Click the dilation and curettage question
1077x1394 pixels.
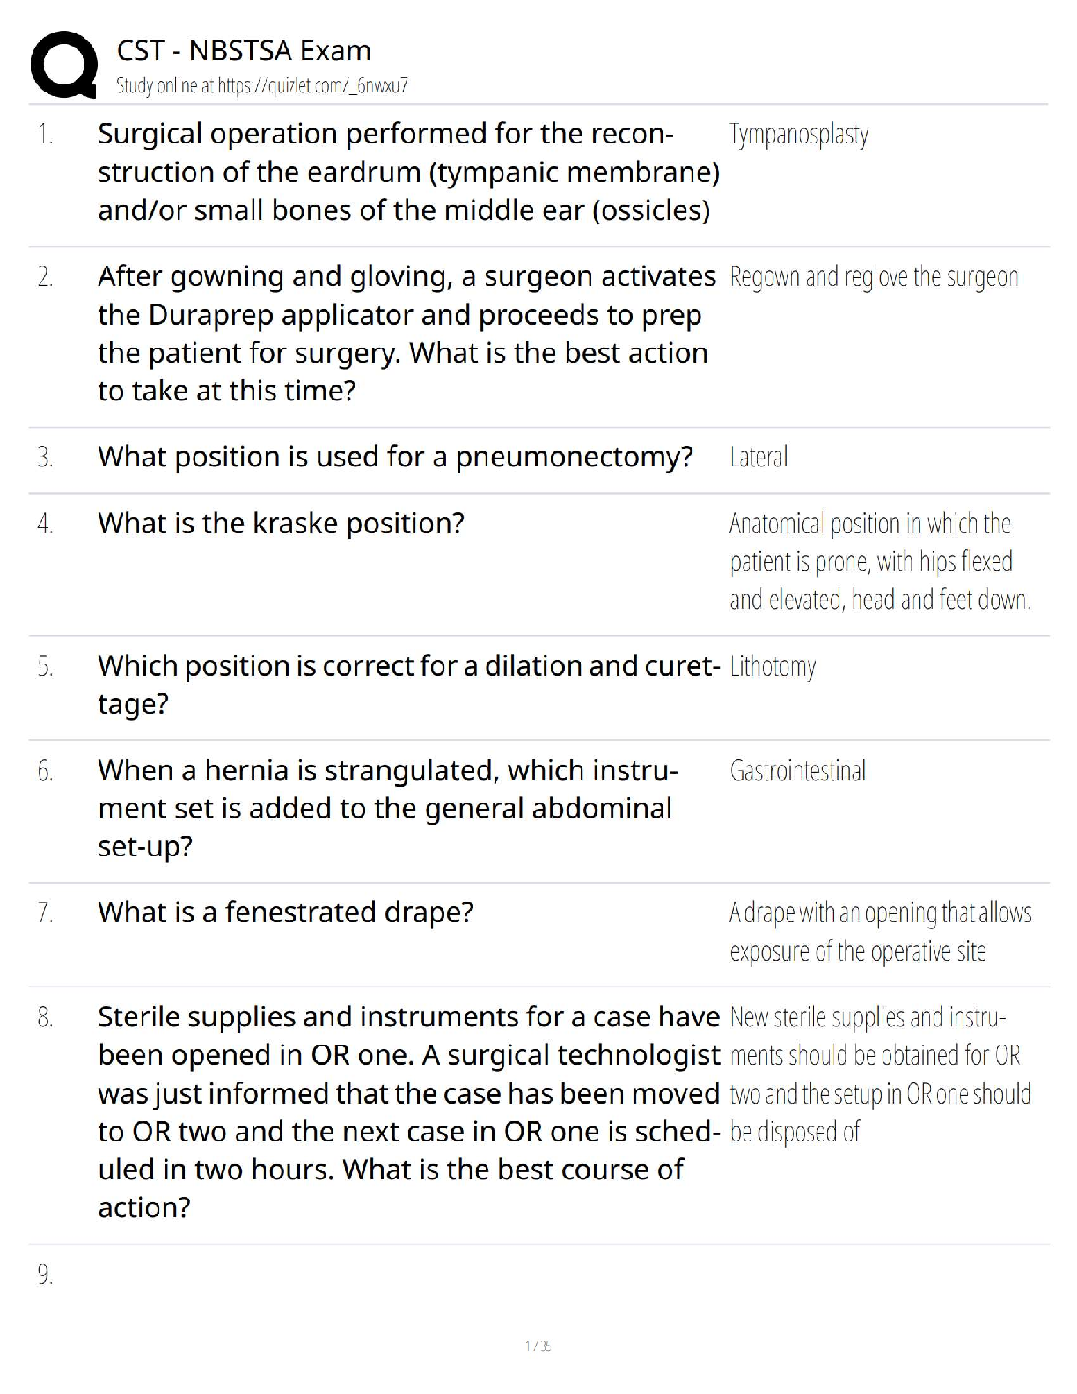(407, 685)
